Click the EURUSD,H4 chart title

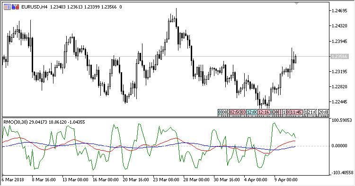[34, 7]
